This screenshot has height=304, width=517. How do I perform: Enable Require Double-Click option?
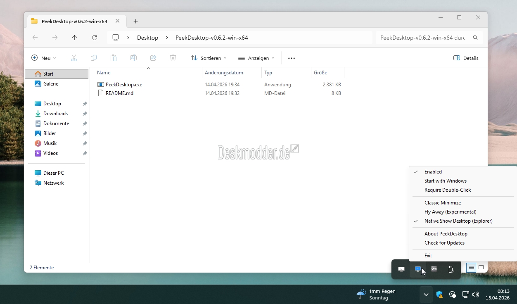447,190
